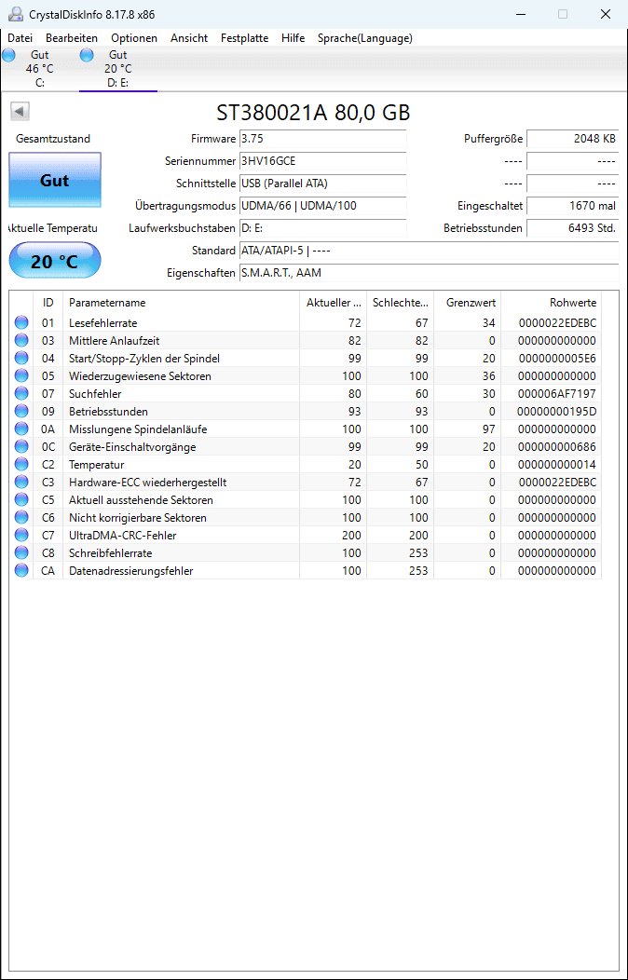628x980 pixels.
Task: Click the Parametername column header
Action: pyautogui.click(x=181, y=303)
